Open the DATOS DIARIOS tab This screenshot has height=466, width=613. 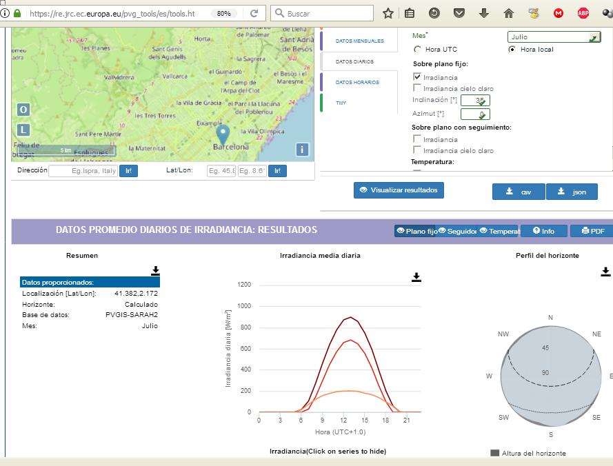click(x=354, y=61)
